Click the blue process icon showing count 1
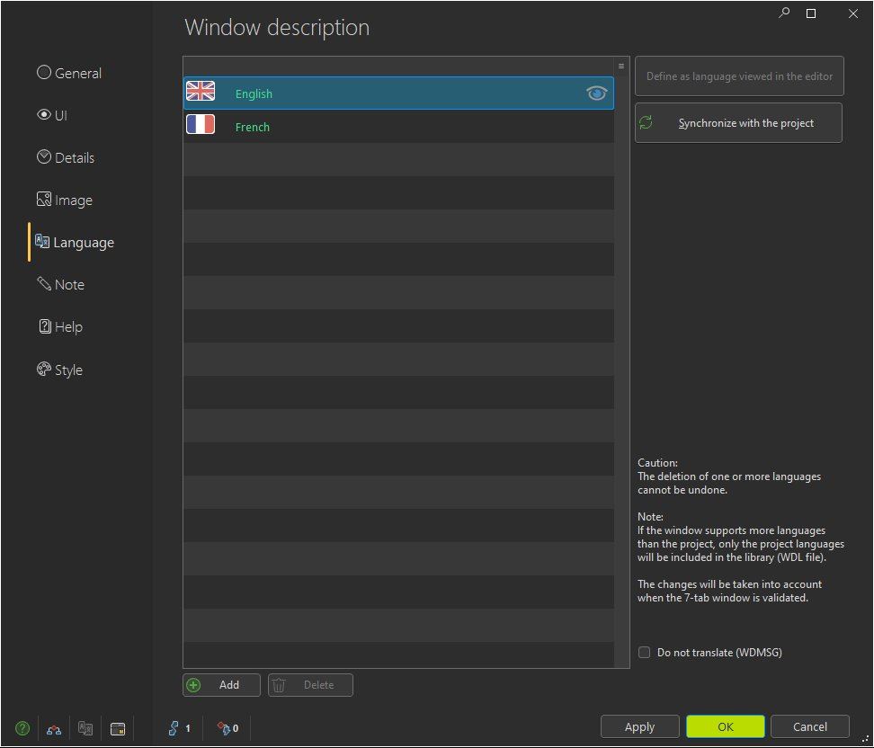 pos(174,728)
